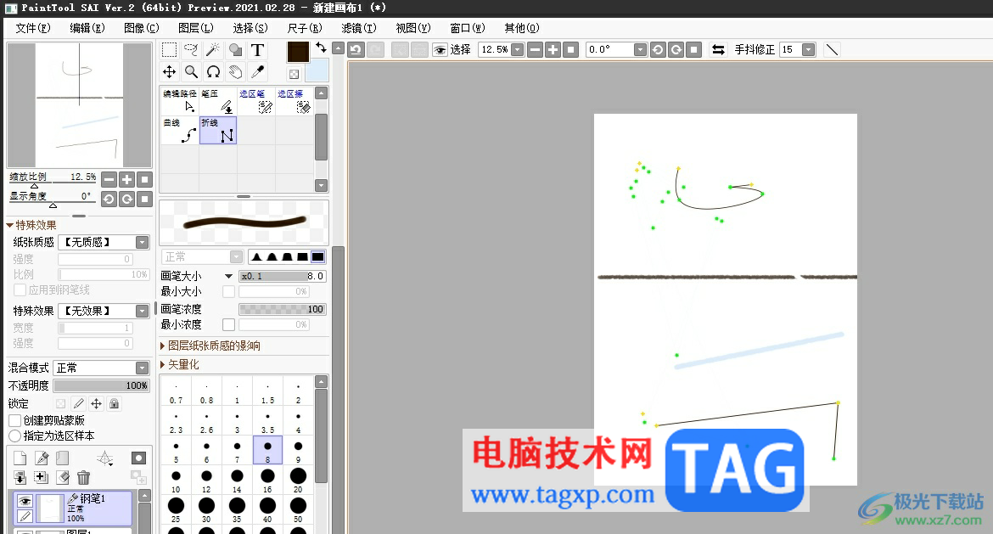Select the rectangular selection tool
Image resolution: width=993 pixels, height=534 pixels.
[169, 50]
